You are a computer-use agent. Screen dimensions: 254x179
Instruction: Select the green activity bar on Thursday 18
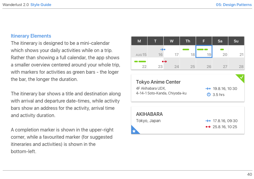[x=186, y=49]
